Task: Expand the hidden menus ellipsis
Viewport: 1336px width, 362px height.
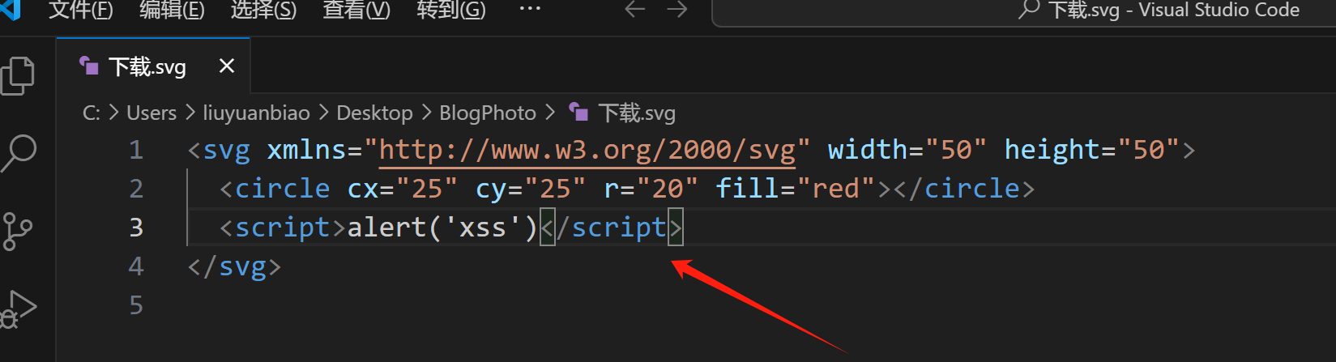Action: point(529,10)
